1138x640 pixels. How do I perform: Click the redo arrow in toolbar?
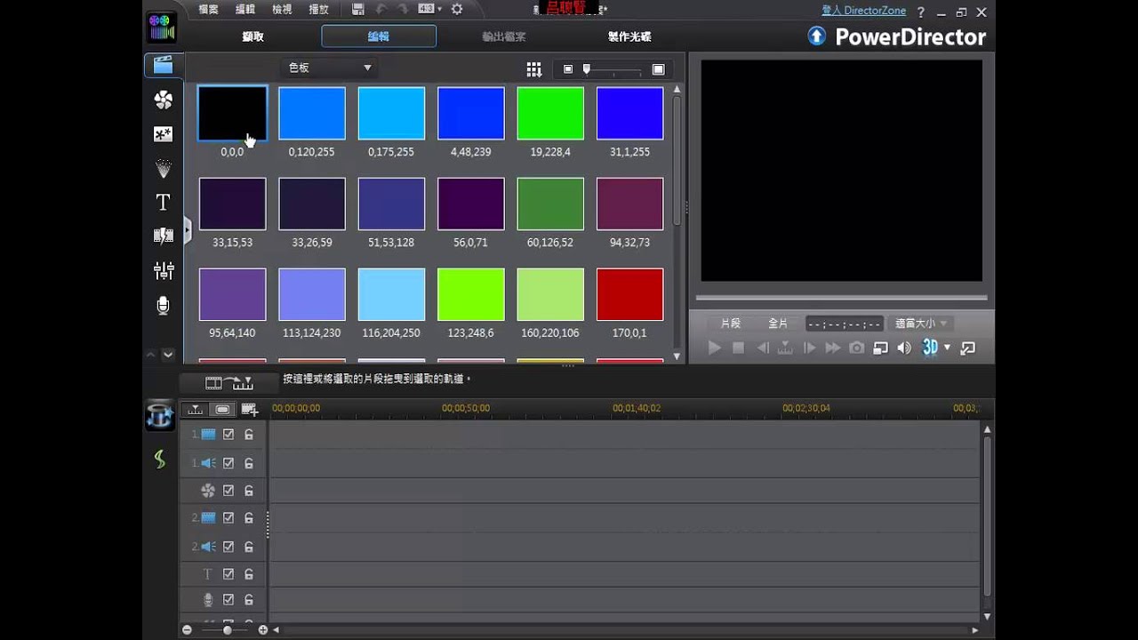coord(405,10)
